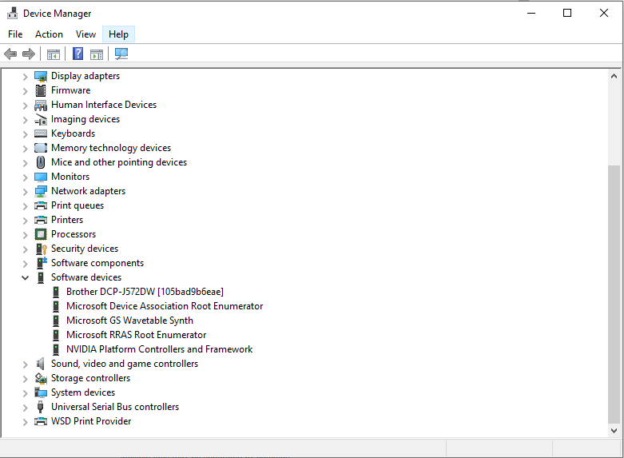Expand the Processors chevron

coord(25,235)
